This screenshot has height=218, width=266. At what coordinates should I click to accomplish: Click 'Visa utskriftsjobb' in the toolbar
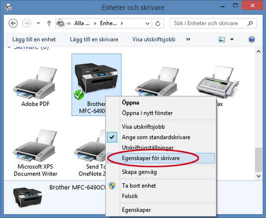[154, 39]
